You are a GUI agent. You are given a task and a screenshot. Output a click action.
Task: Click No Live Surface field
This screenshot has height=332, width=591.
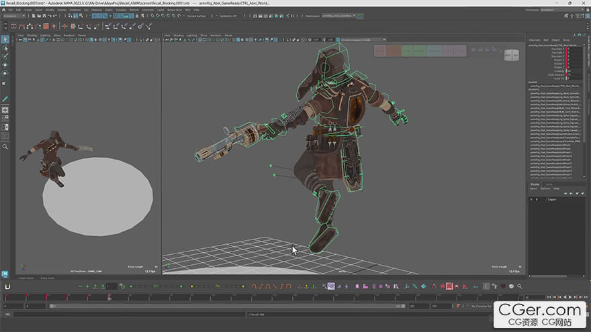click(x=197, y=16)
